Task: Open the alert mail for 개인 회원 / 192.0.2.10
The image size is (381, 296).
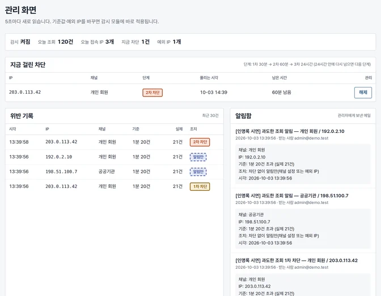Action: tap(290, 131)
